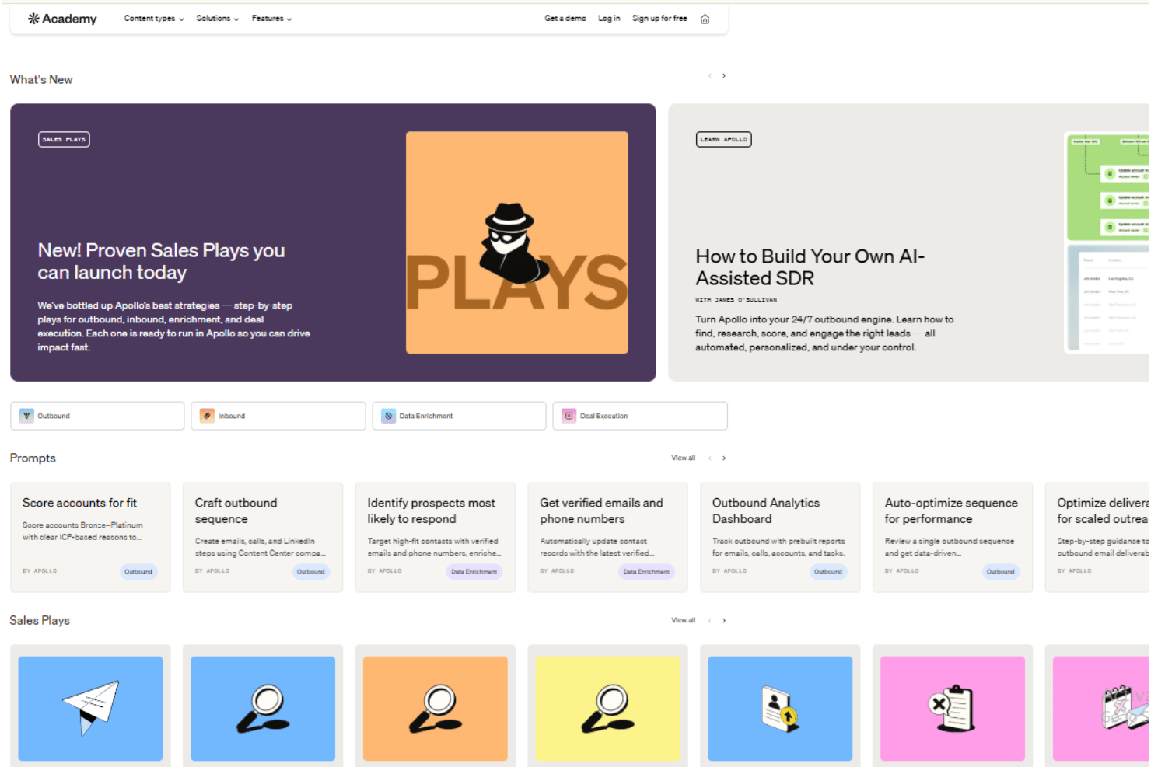1151x767 pixels.
Task: Go to next What's New slide
Action: click(x=724, y=75)
